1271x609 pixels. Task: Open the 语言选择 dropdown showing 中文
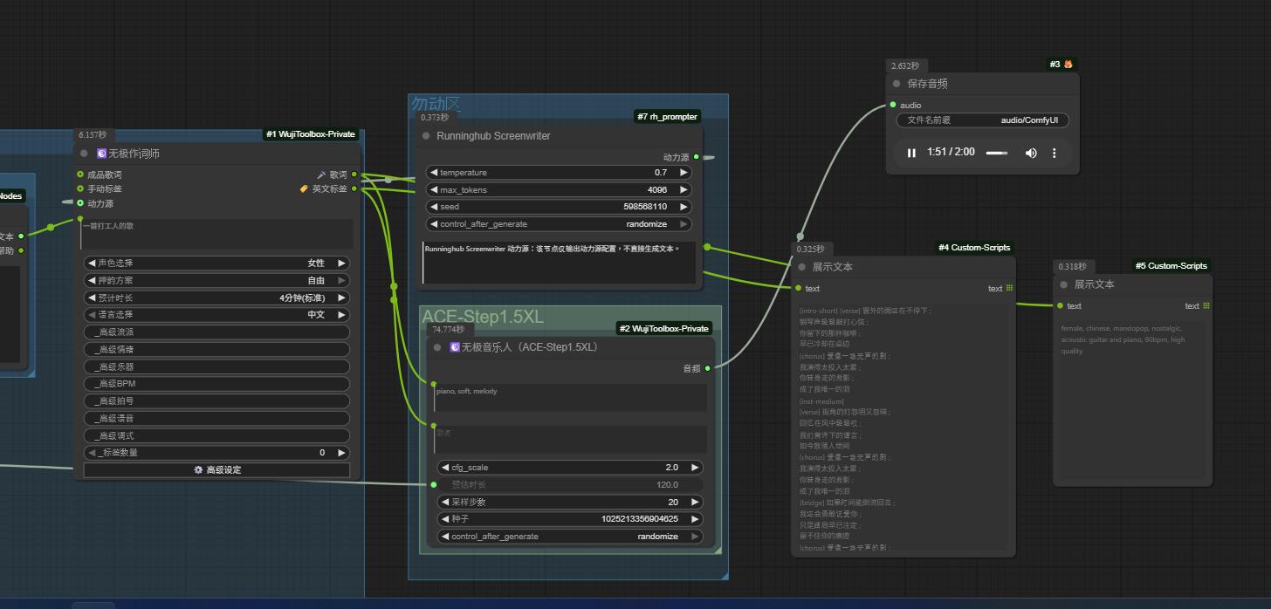coord(216,314)
